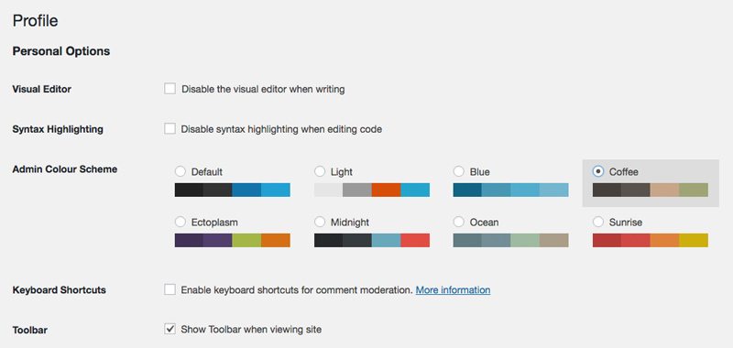Select the Sunrise colour scheme radio
The width and height of the screenshot is (733, 348).
(598, 222)
